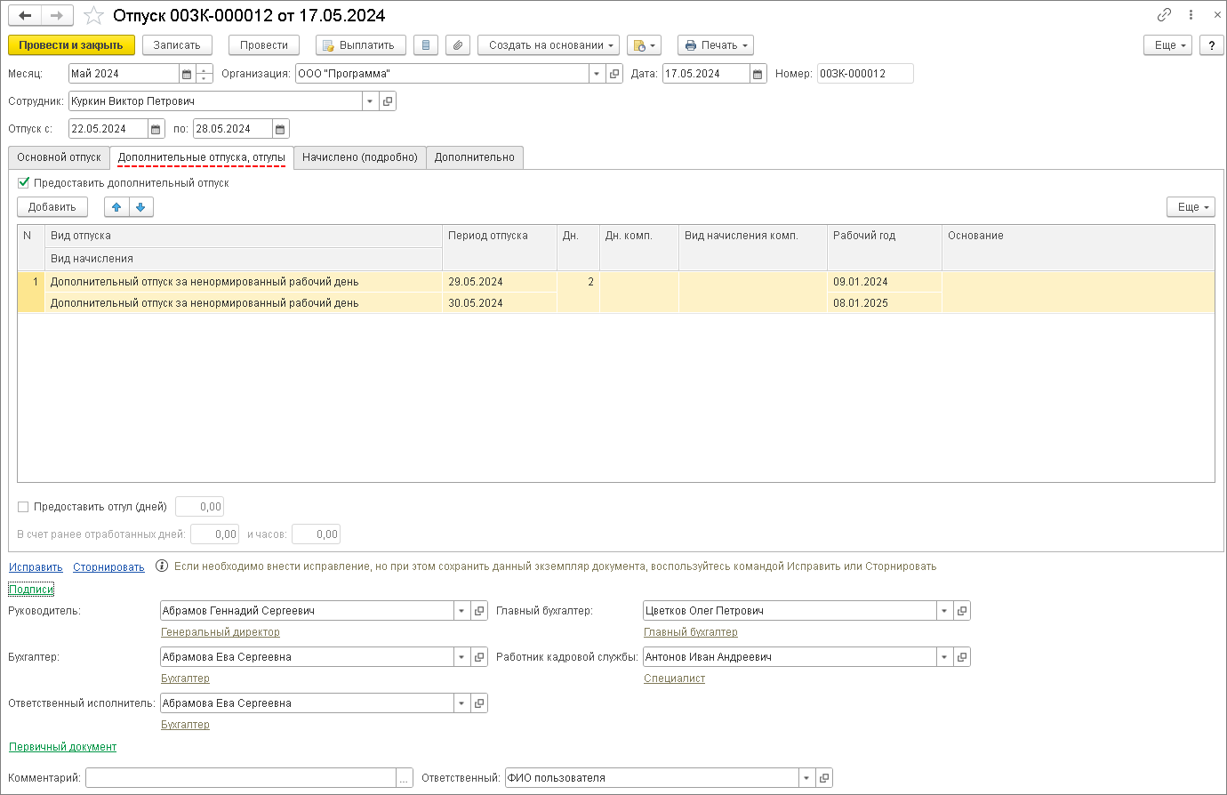Viewport: 1227px width, 795px height.
Task: Step the Месяц value with spinner
Action: (x=204, y=74)
